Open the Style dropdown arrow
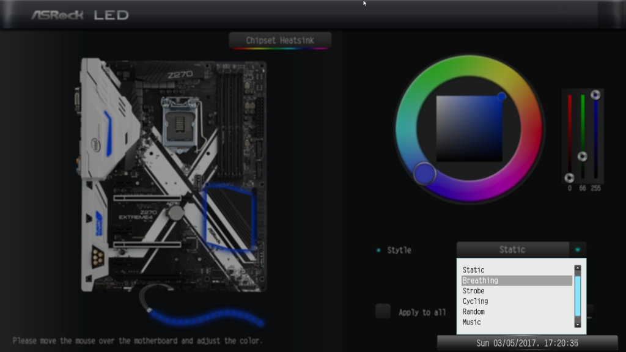 577,250
